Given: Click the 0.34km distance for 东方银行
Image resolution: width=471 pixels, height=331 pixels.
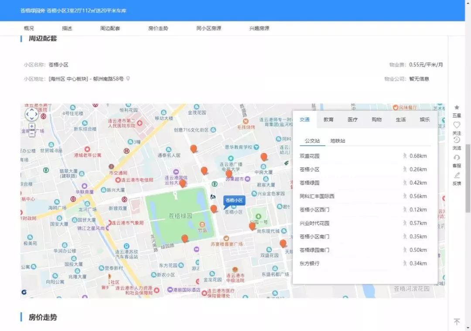Looking at the screenshot, I should coord(418,263).
